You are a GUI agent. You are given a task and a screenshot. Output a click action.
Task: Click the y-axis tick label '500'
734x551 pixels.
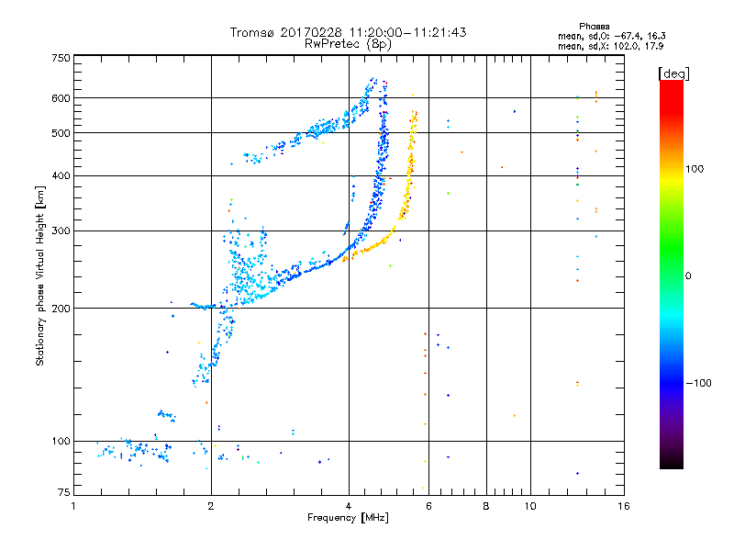(x=61, y=133)
